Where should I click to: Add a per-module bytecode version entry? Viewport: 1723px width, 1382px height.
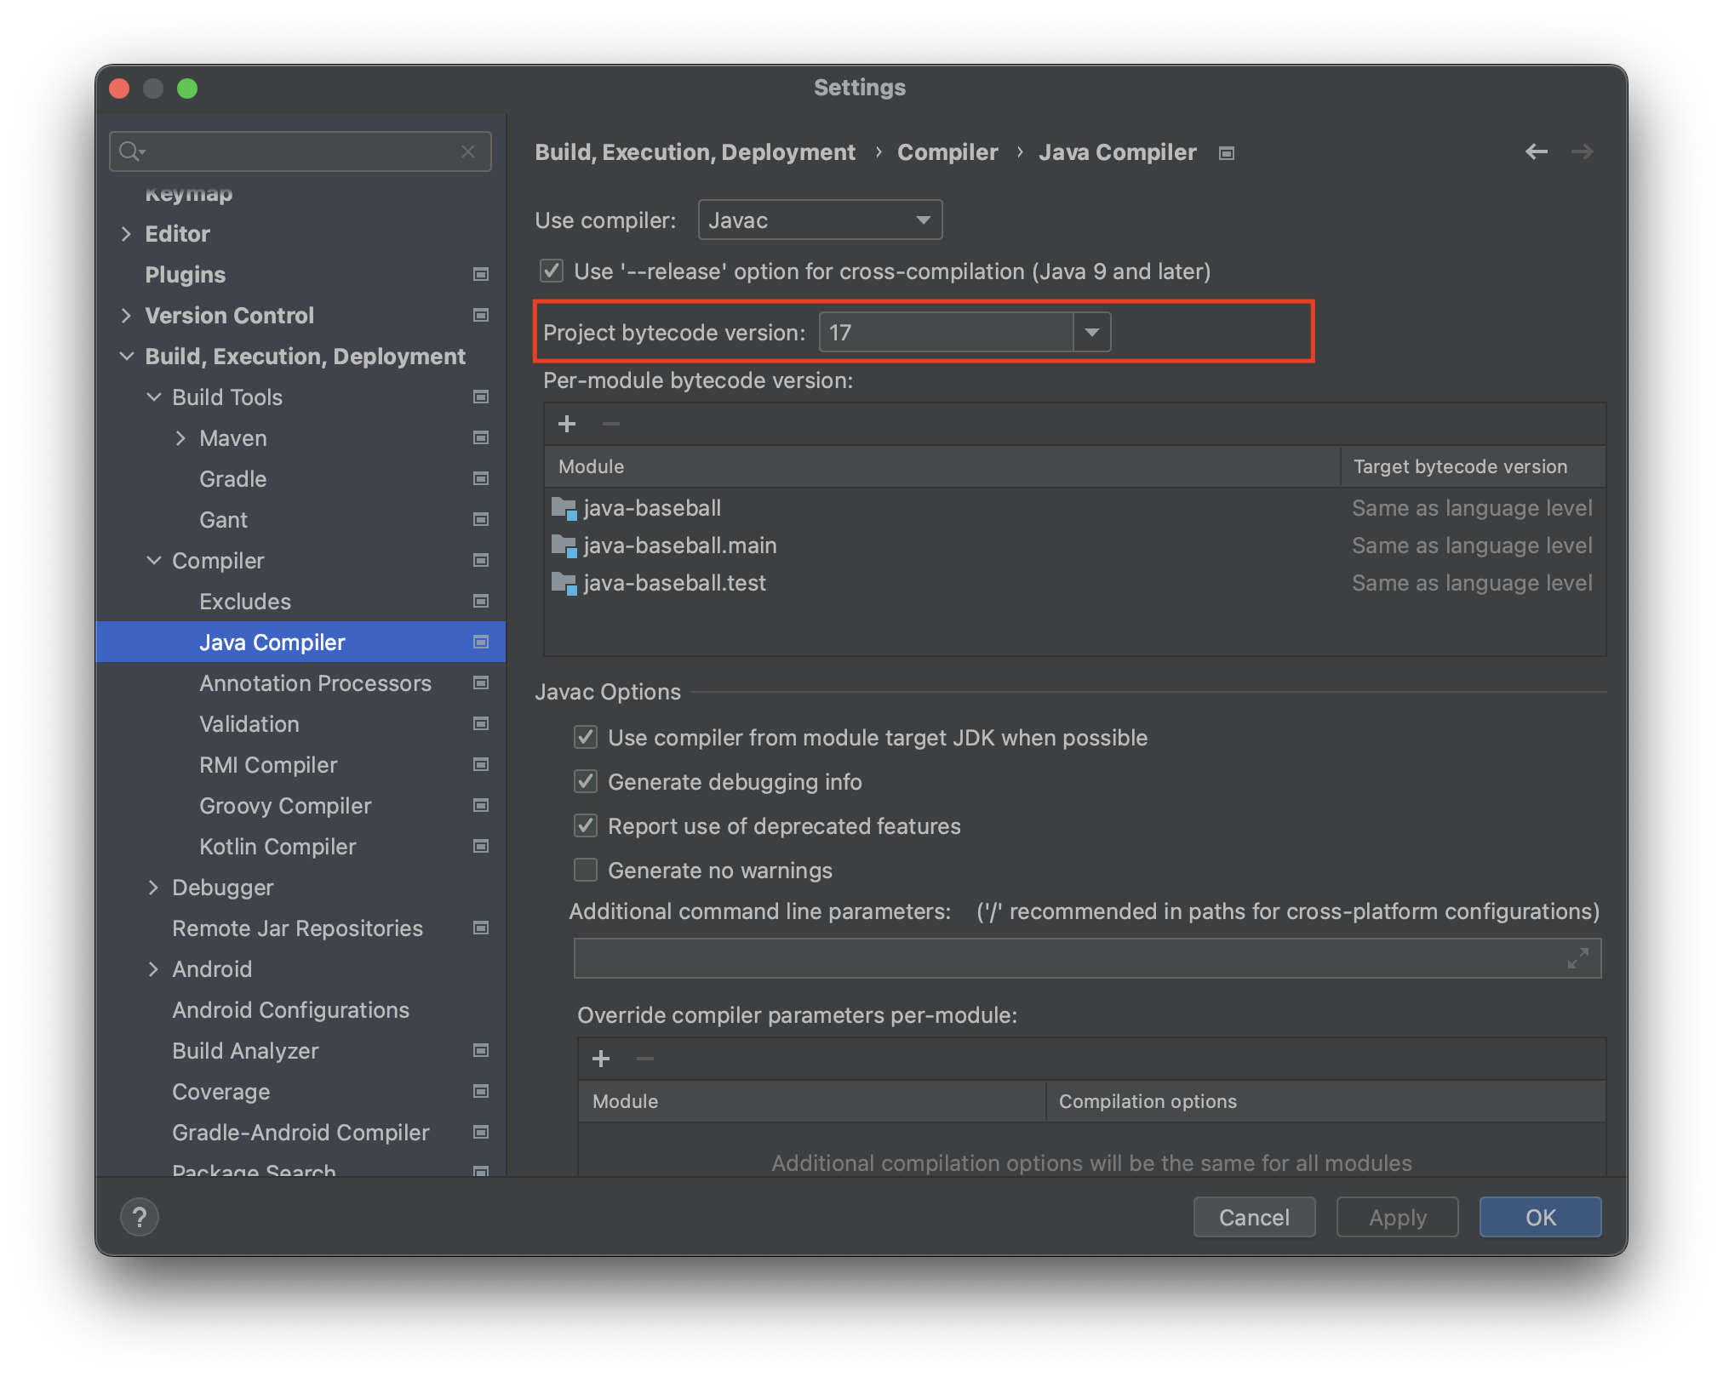pos(567,424)
